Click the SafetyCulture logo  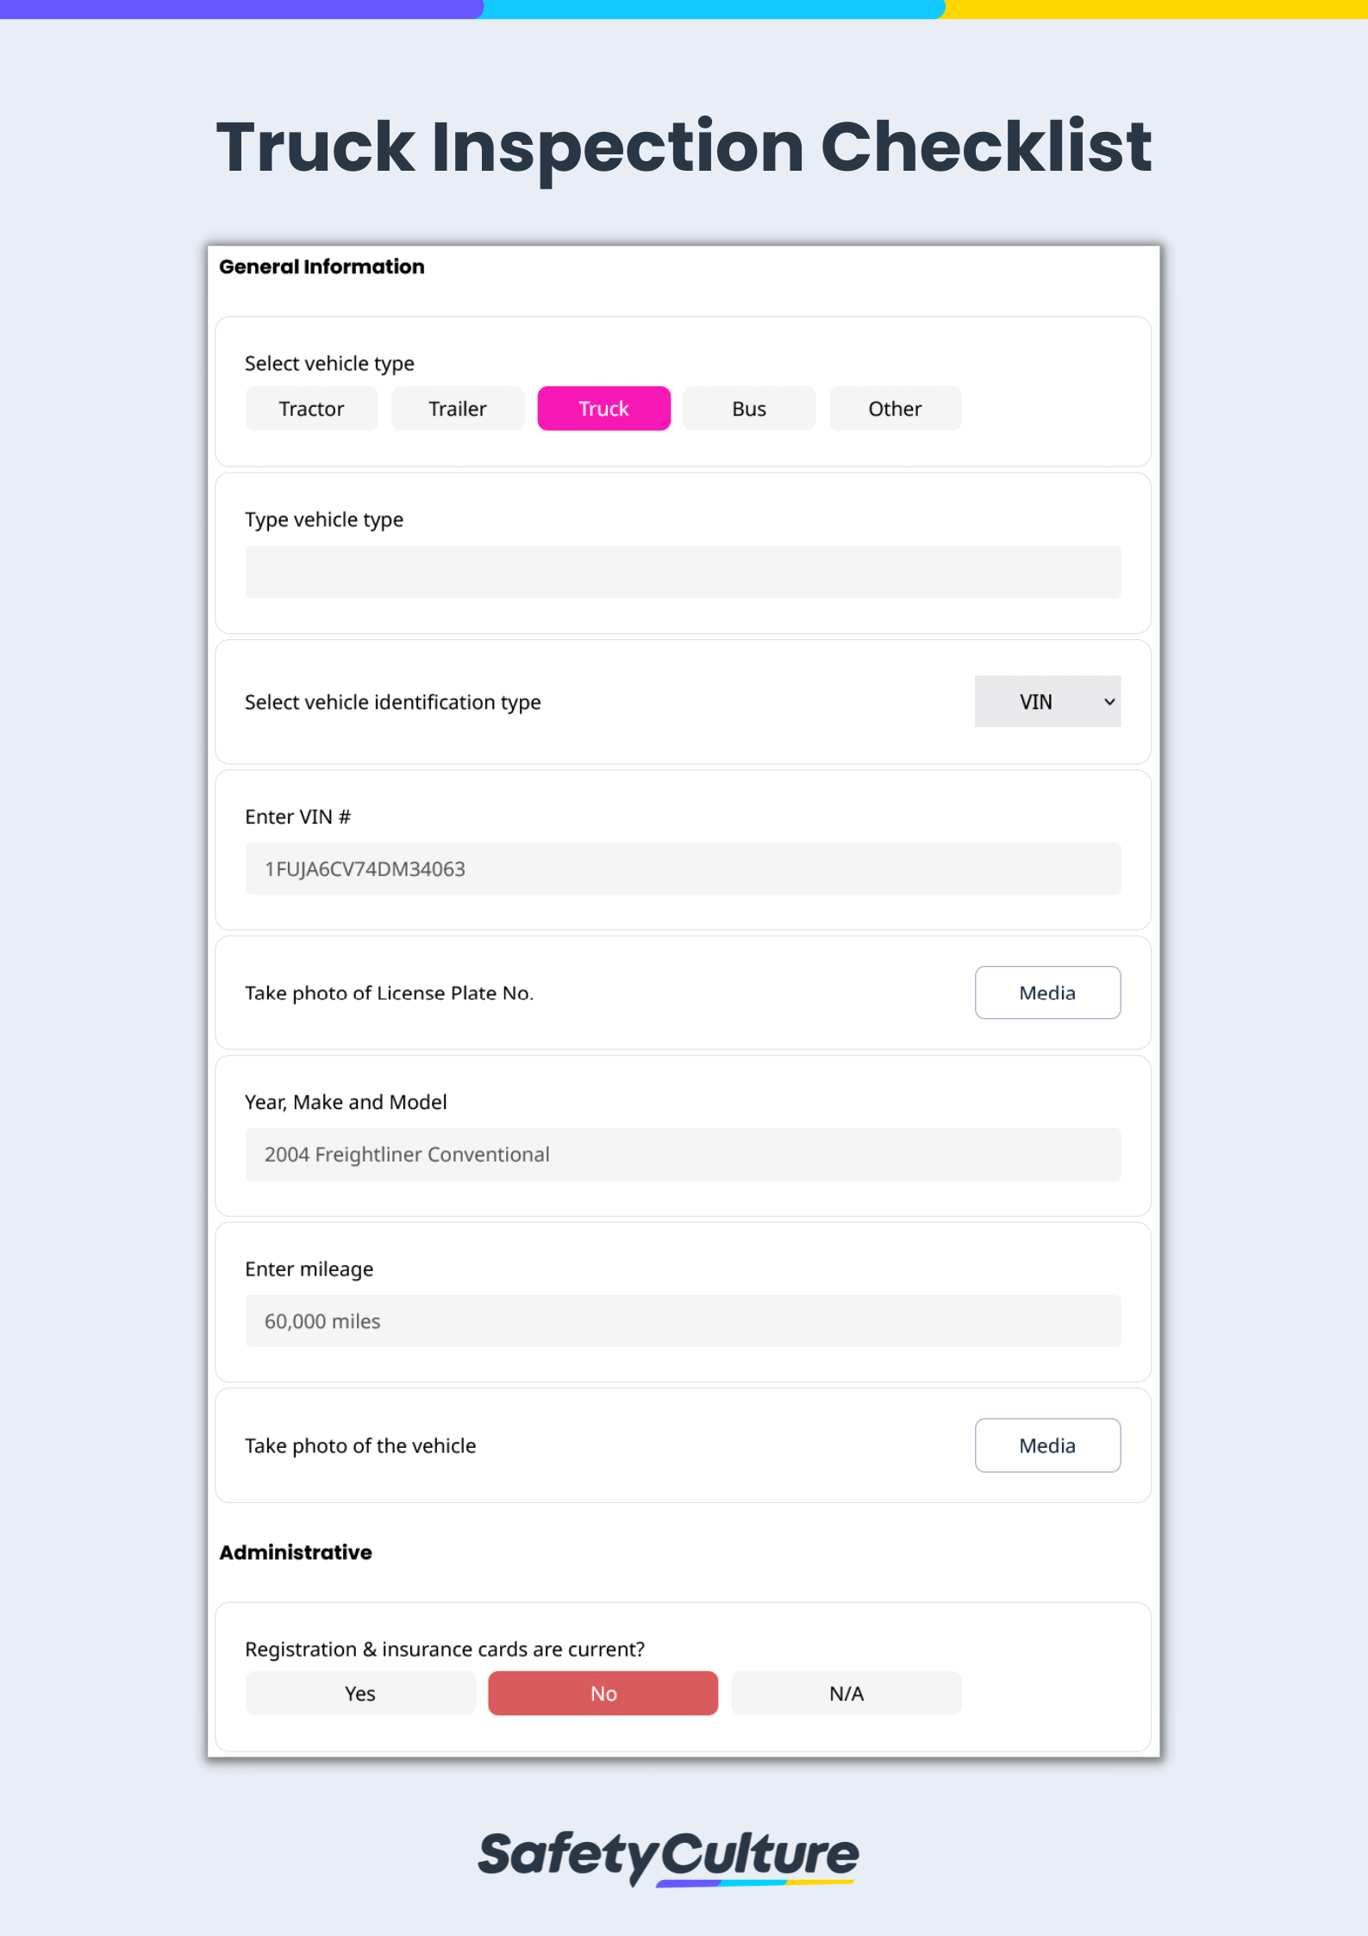668,1857
